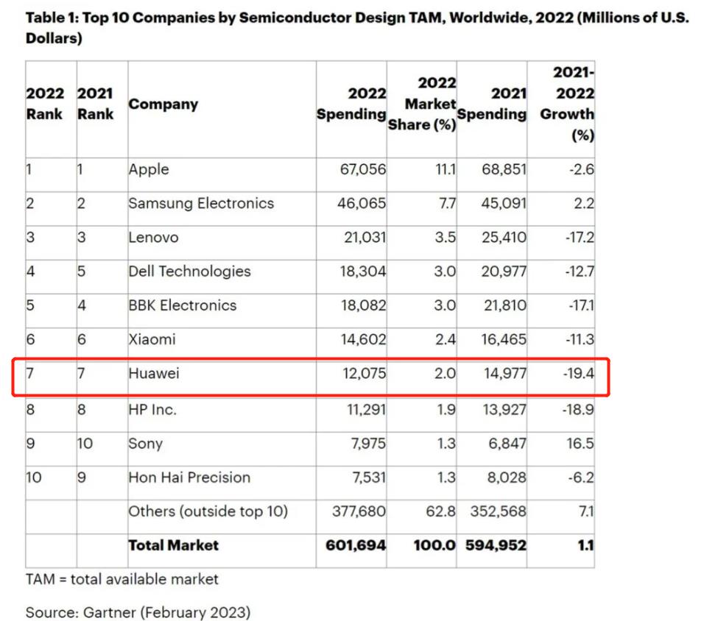Click the 2022 Spending column header
The height and width of the screenshot is (621, 704).
[351, 104]
